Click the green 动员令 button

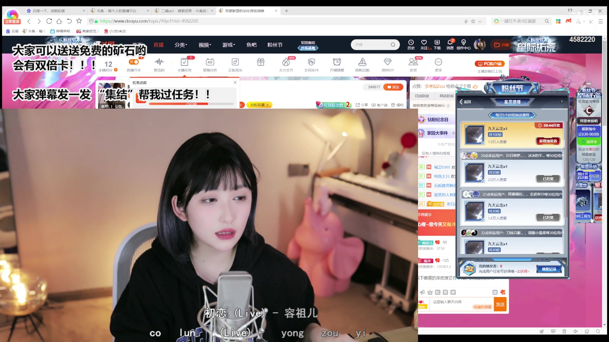pos(589,142)
